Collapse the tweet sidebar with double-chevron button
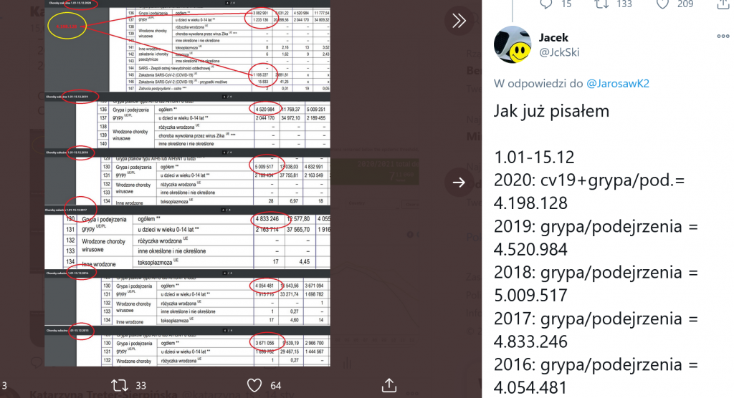734x398 pixels. coord(459,21)
